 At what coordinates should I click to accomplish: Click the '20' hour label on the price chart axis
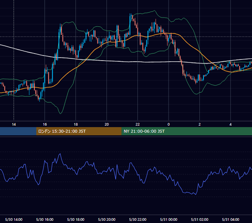pyautogui.click(x=107, y=125)
